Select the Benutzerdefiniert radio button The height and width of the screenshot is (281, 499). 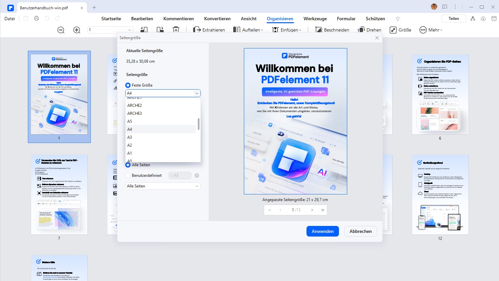click(x=128, y=176)
